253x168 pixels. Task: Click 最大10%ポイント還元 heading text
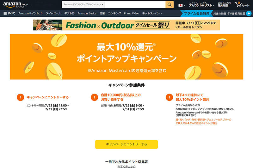pos(192,100)
